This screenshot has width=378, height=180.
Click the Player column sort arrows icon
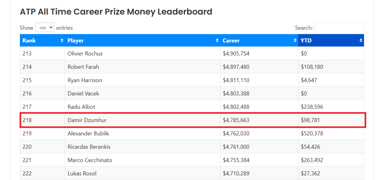[x=217, y=40]
